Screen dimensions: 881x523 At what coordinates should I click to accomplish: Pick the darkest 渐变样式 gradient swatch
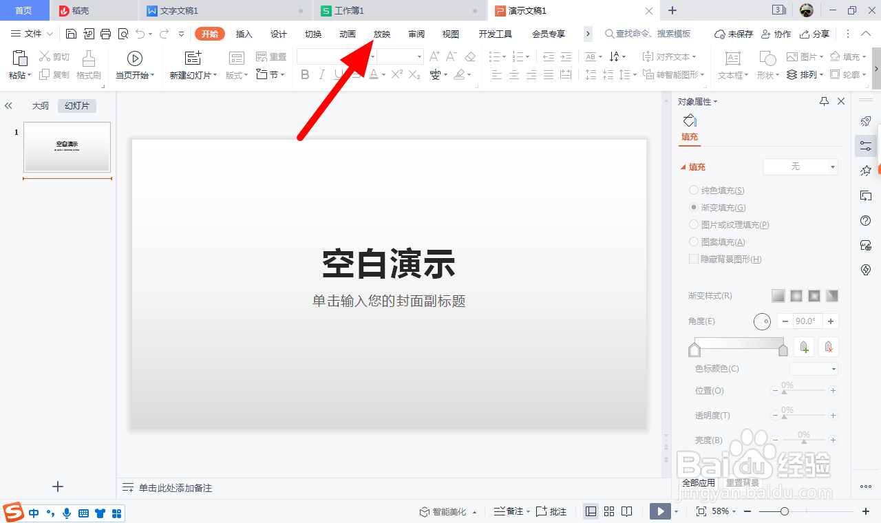832,295
